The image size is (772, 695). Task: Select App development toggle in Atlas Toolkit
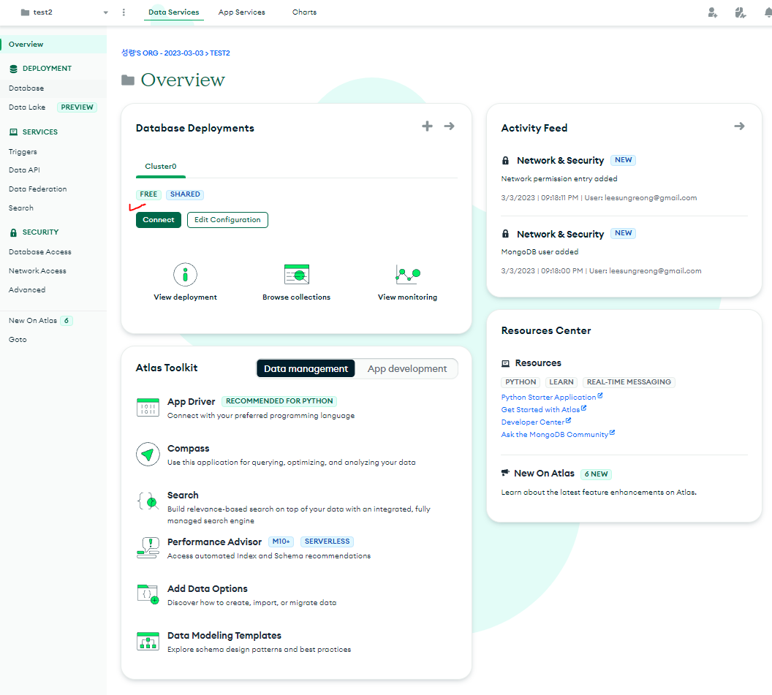pos(407,368)
